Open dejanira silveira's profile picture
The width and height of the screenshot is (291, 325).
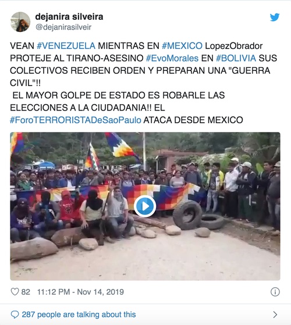(x=20, y=22)
